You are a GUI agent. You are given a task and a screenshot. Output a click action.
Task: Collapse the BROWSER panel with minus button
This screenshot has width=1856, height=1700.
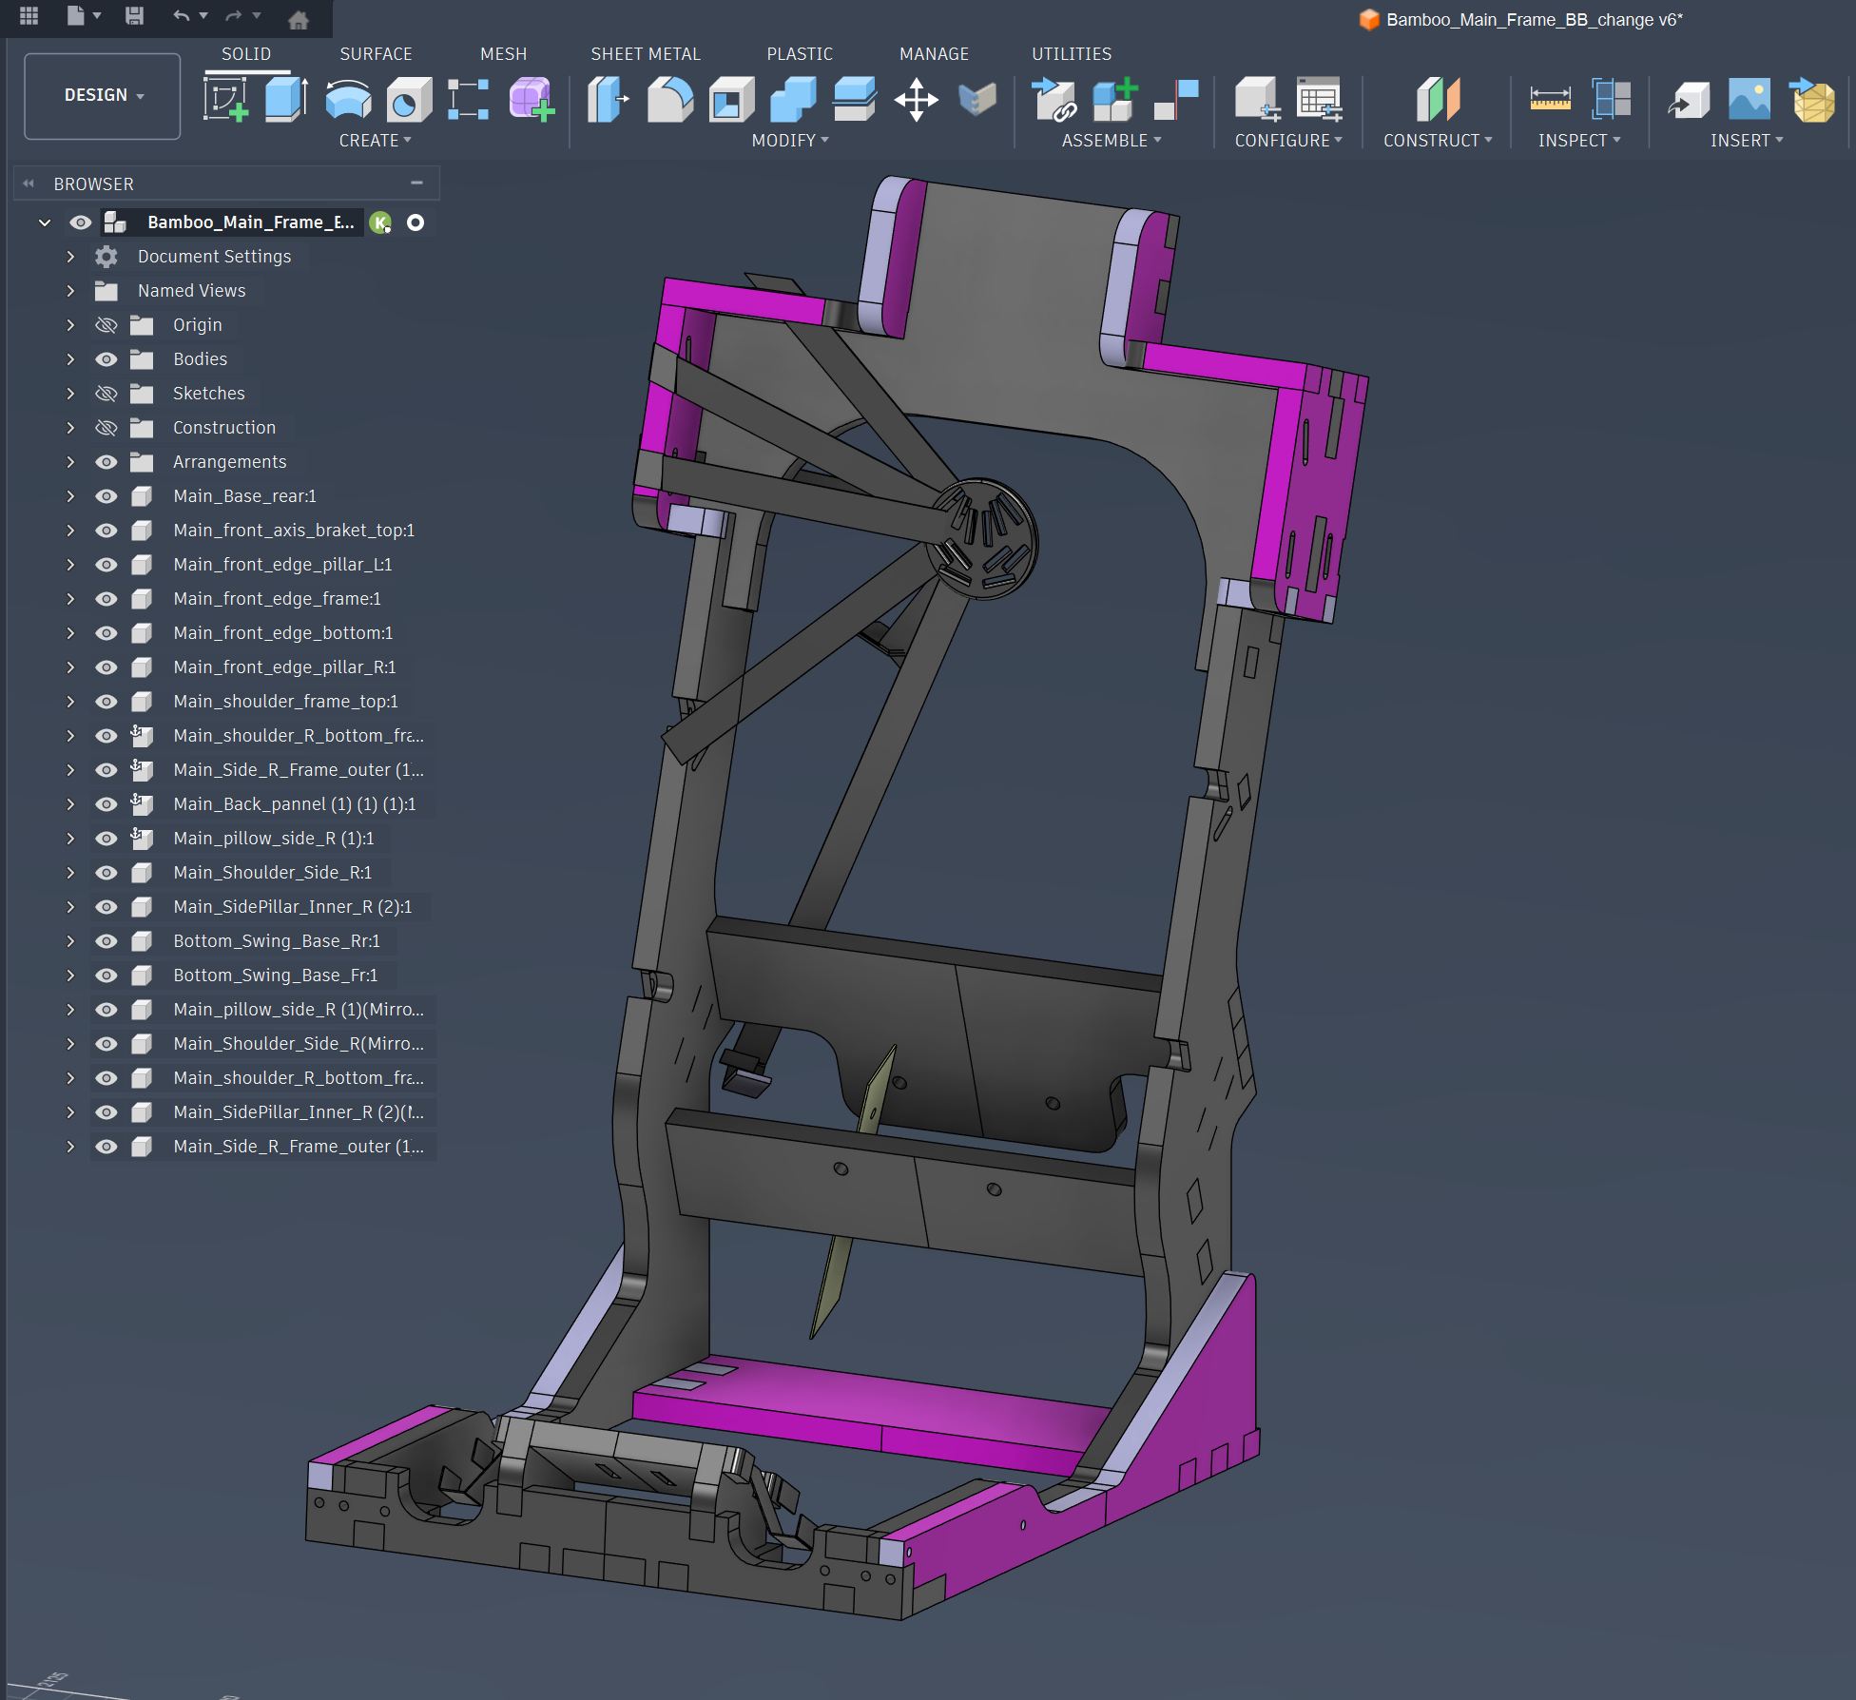pos(416,183)
